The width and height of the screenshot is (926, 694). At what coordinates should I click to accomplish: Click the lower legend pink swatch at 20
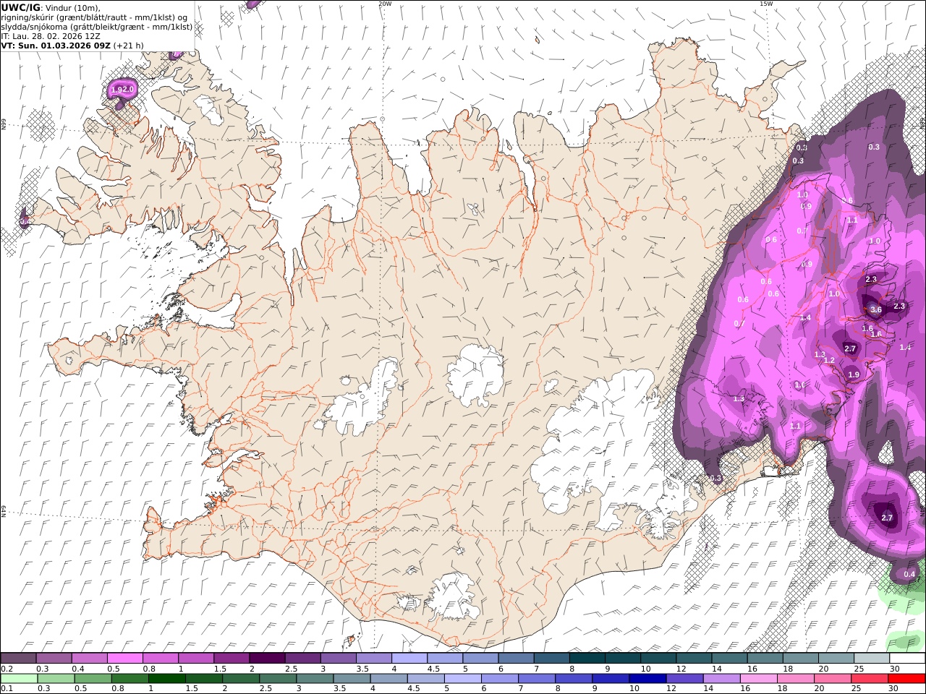[x=833, y=679]
